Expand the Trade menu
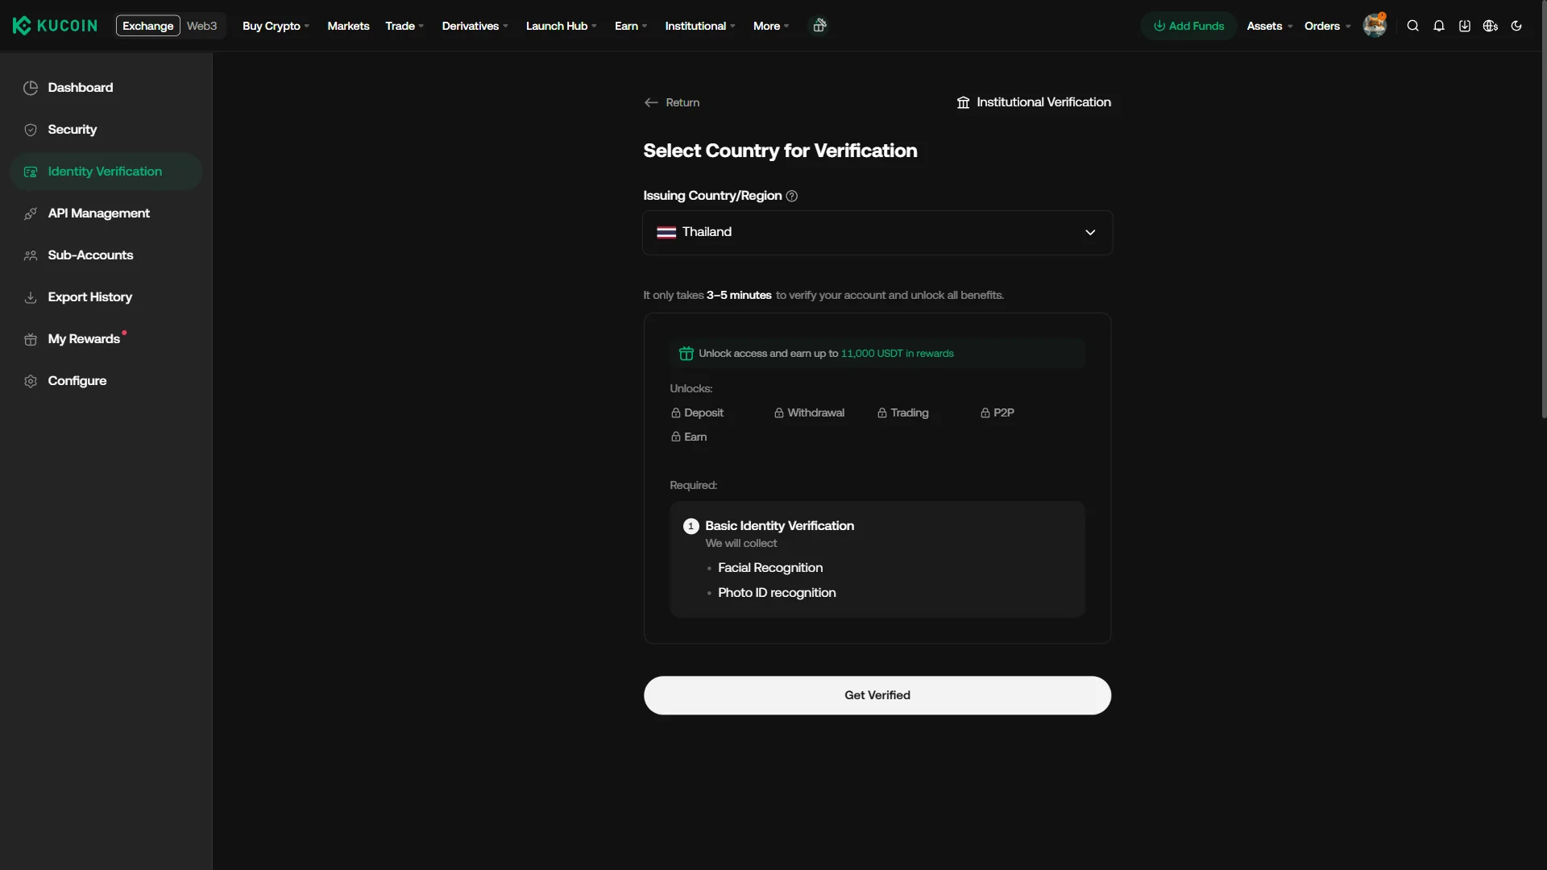Viewport: 1547px width, 870px height. pyautogui.click(x=404, y=26)
